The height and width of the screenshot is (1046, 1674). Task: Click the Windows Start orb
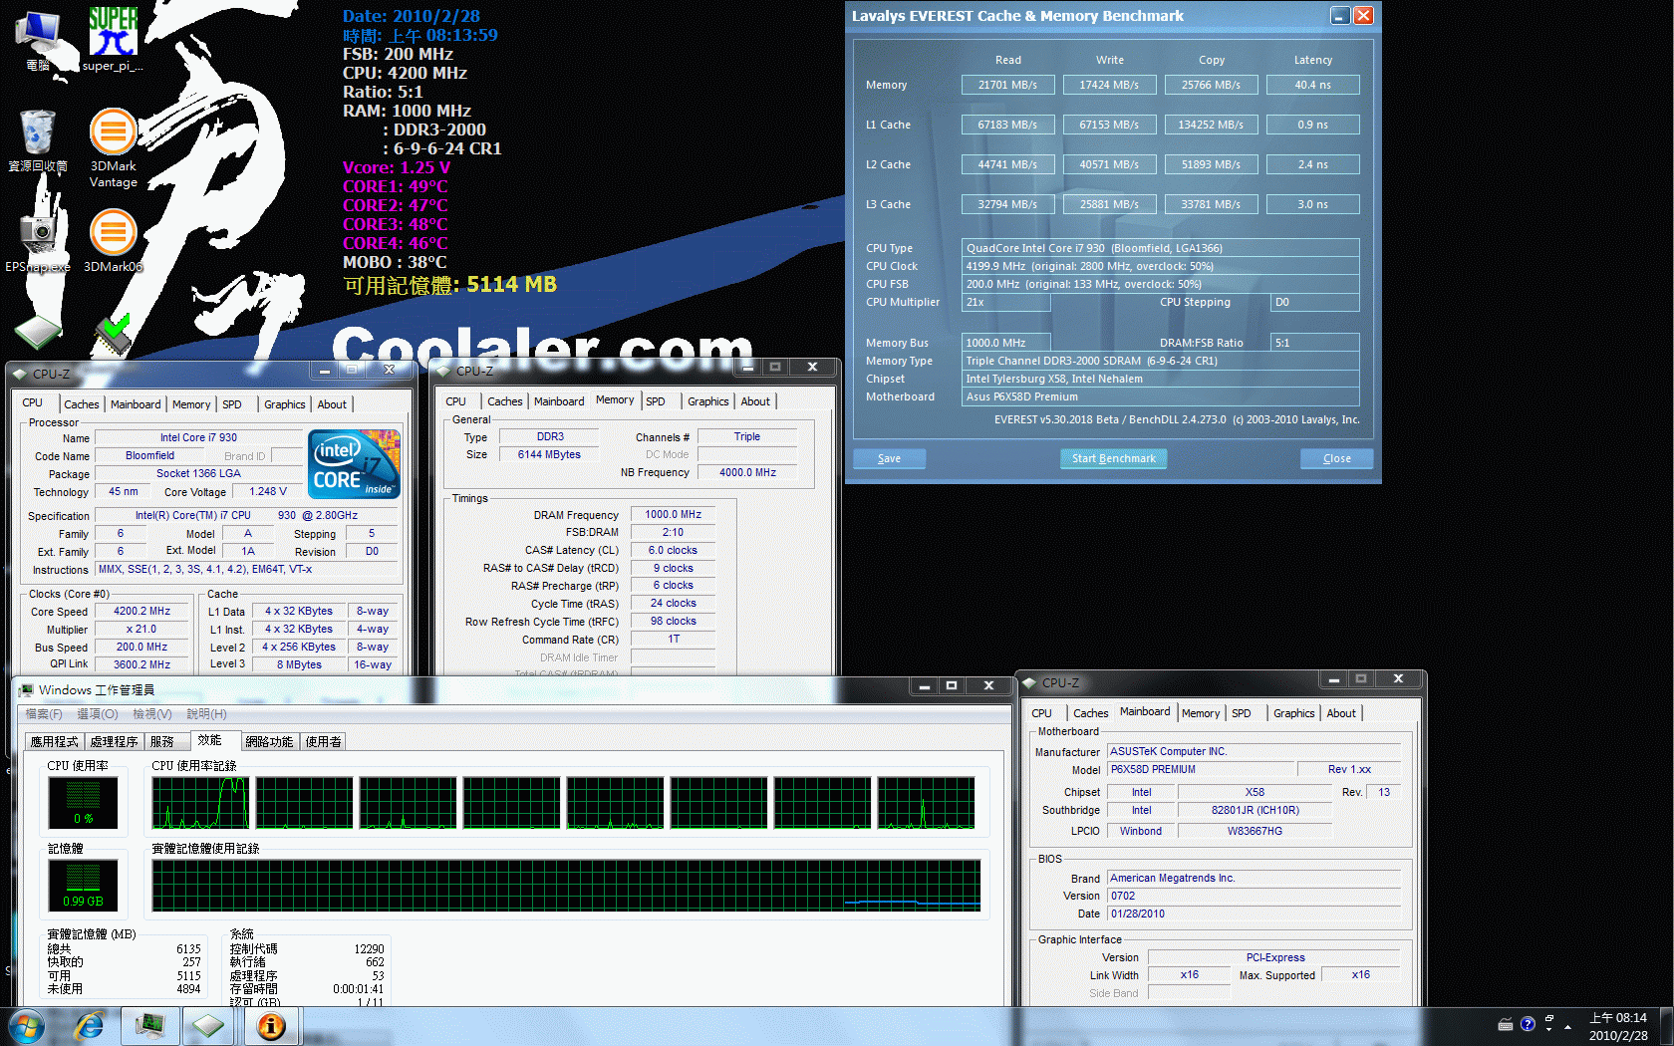point(27,1026)
